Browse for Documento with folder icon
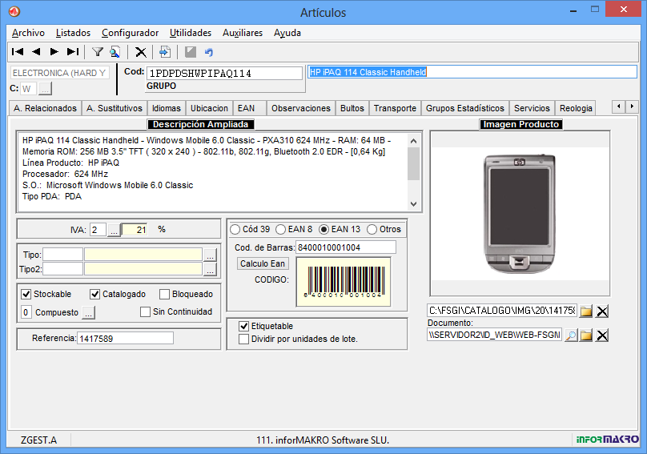 point(586,335)
